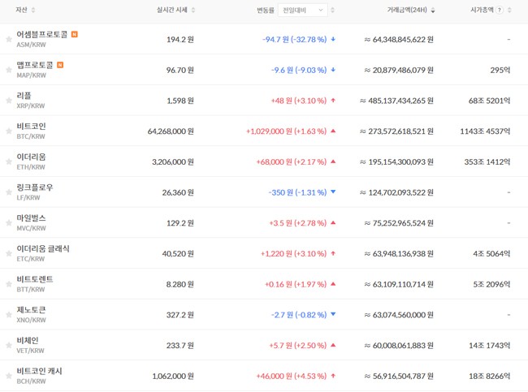Open the 비체인 VET/KRW asset page
The height and width of the screenshot is (392, 528).
point(28,341)
